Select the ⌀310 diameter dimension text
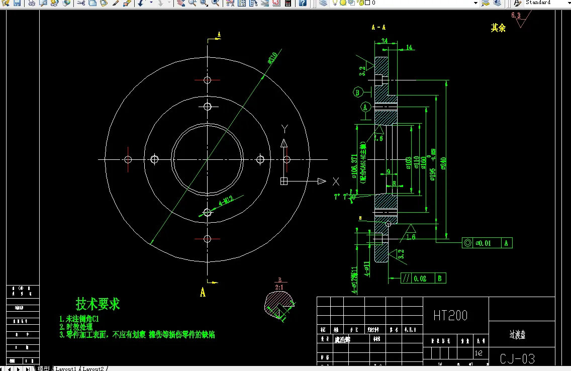The width and height of the screenshot is (571, 371). pyautogui.click(x=273, y=58)
